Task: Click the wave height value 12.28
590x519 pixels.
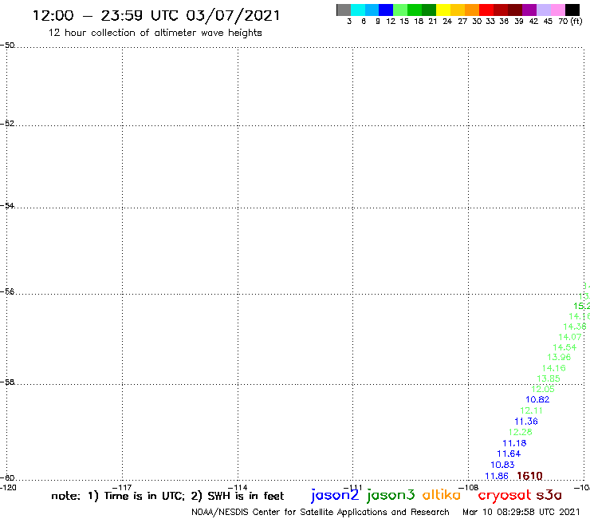Action: (520, 432)
